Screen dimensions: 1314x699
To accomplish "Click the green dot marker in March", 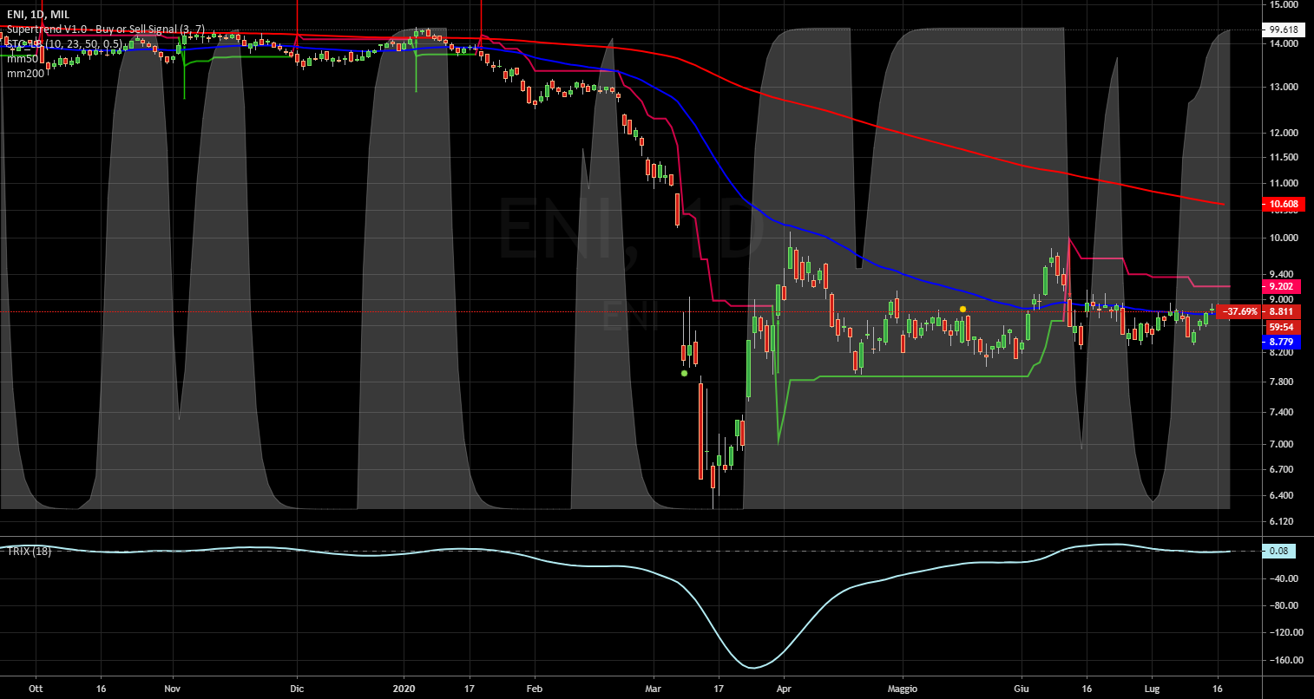I will pos(685,373).
